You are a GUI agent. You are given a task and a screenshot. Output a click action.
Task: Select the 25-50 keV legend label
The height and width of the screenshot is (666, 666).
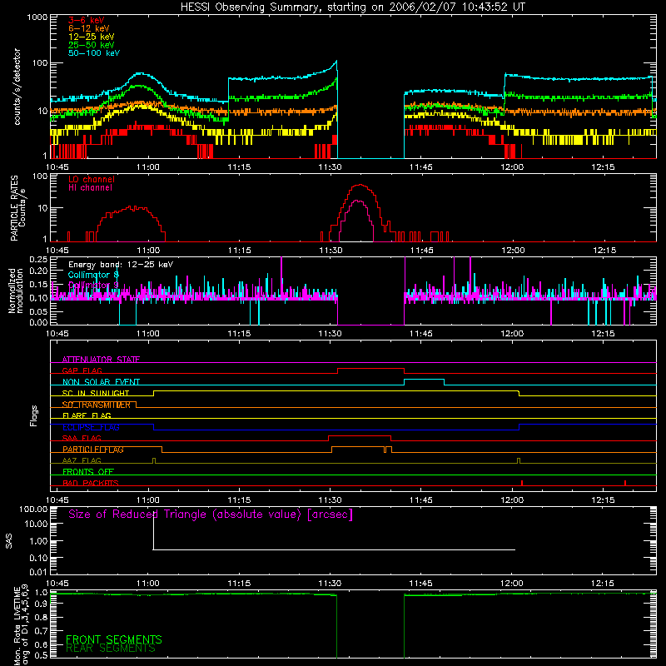tap(92, 45)
